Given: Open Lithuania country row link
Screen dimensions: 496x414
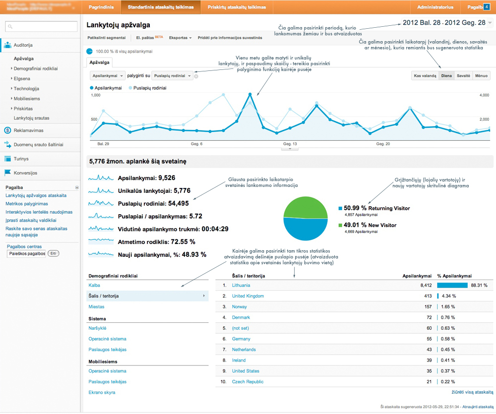Looking at the screenshot, I should click(x=241, y=286).
